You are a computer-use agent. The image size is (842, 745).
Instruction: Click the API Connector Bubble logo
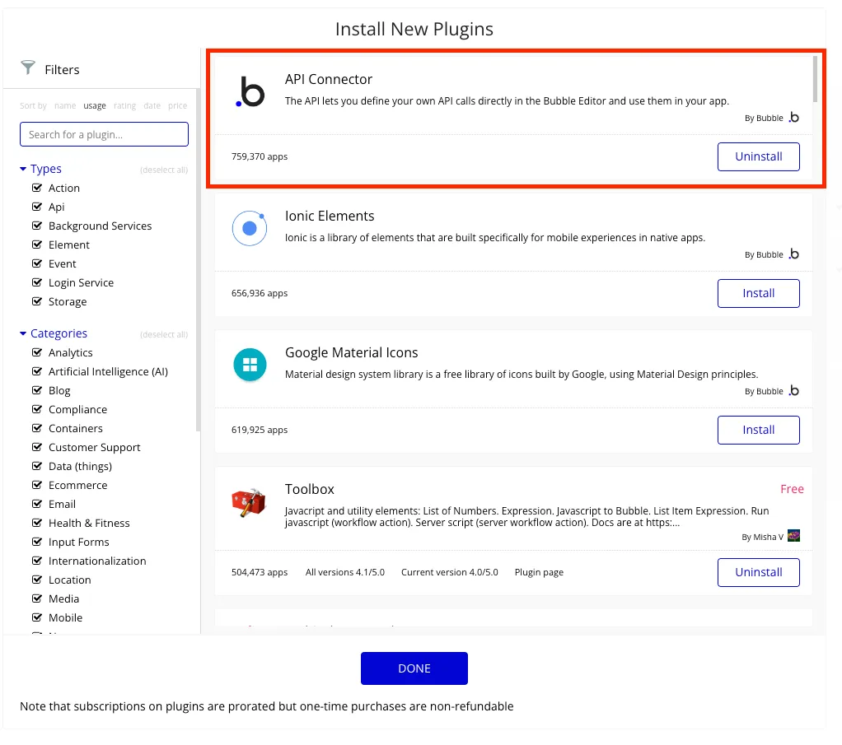[x=250, y=91]
